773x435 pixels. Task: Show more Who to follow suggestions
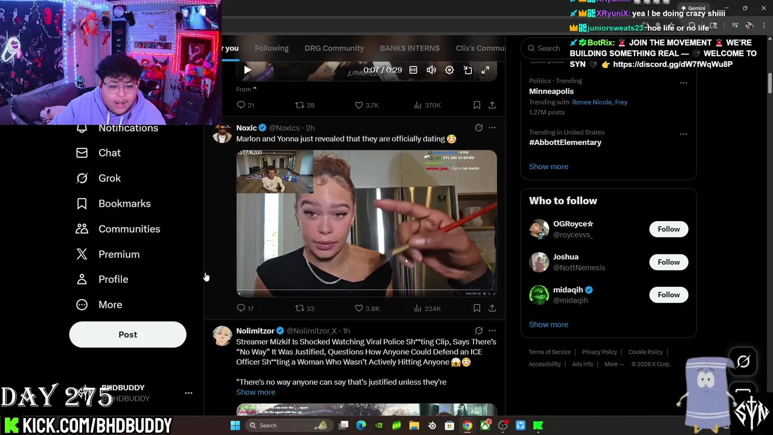coord(548,324)
